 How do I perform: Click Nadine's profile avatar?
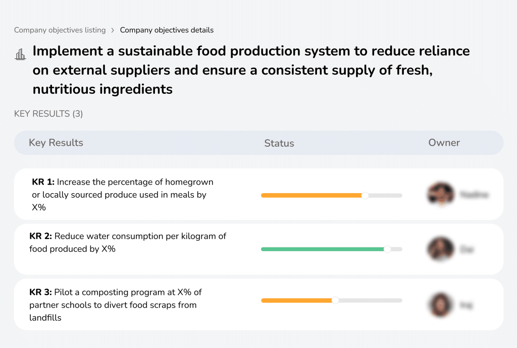pyautogui.click(x=440, y=194)
